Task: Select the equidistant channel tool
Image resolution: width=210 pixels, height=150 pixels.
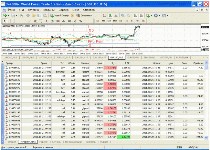Action: (35, 21)
